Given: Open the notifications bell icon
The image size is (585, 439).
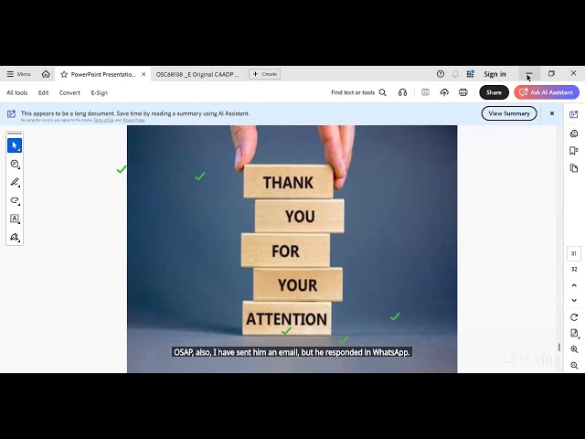Looking at the screenshot, I should 455,74.
